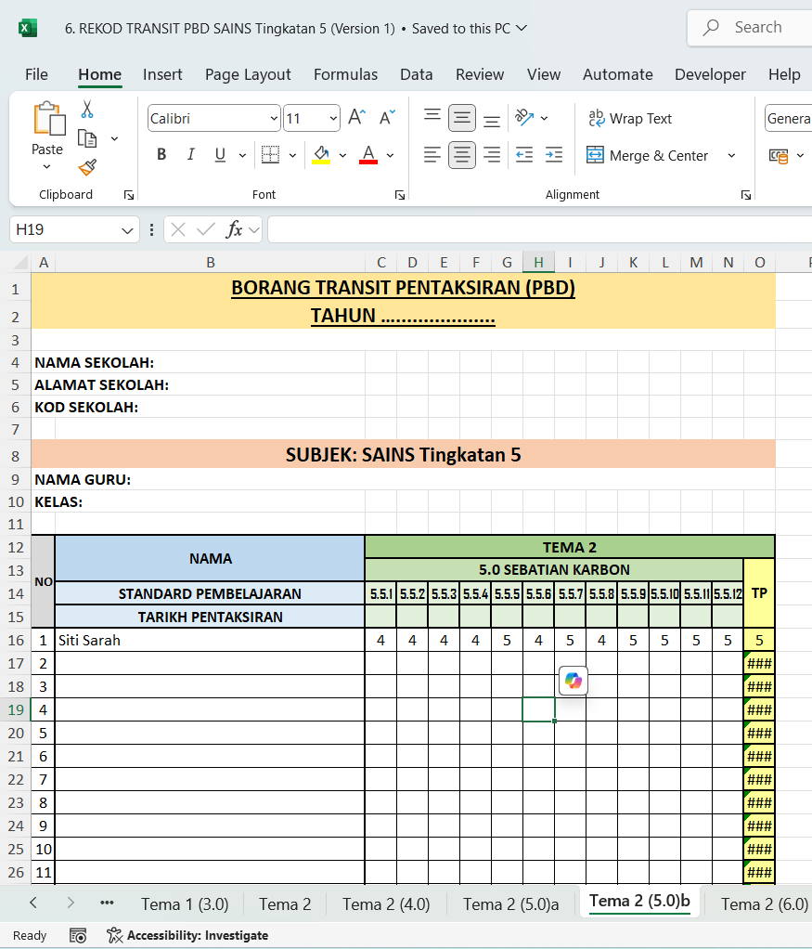
Task: Open the Formulas ribbon tab
Action: click(x=345, y=74)
